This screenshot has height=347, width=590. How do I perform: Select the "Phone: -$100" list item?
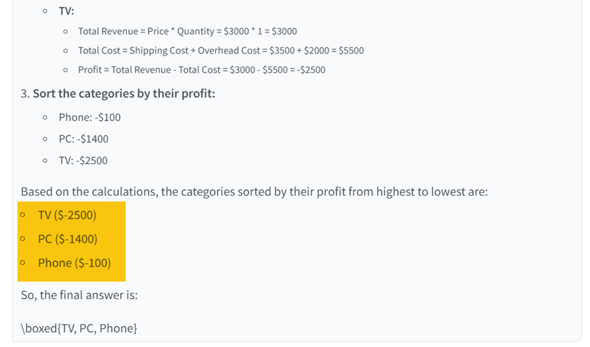90,117
